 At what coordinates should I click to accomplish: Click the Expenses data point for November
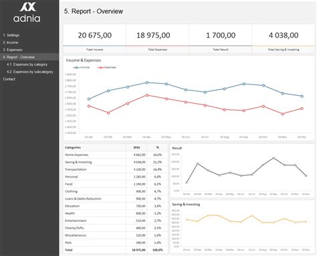coord(283,114)
